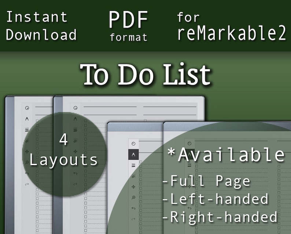Click the '-Left-handed' option text

pyautogui.click(x=215, y=198)
